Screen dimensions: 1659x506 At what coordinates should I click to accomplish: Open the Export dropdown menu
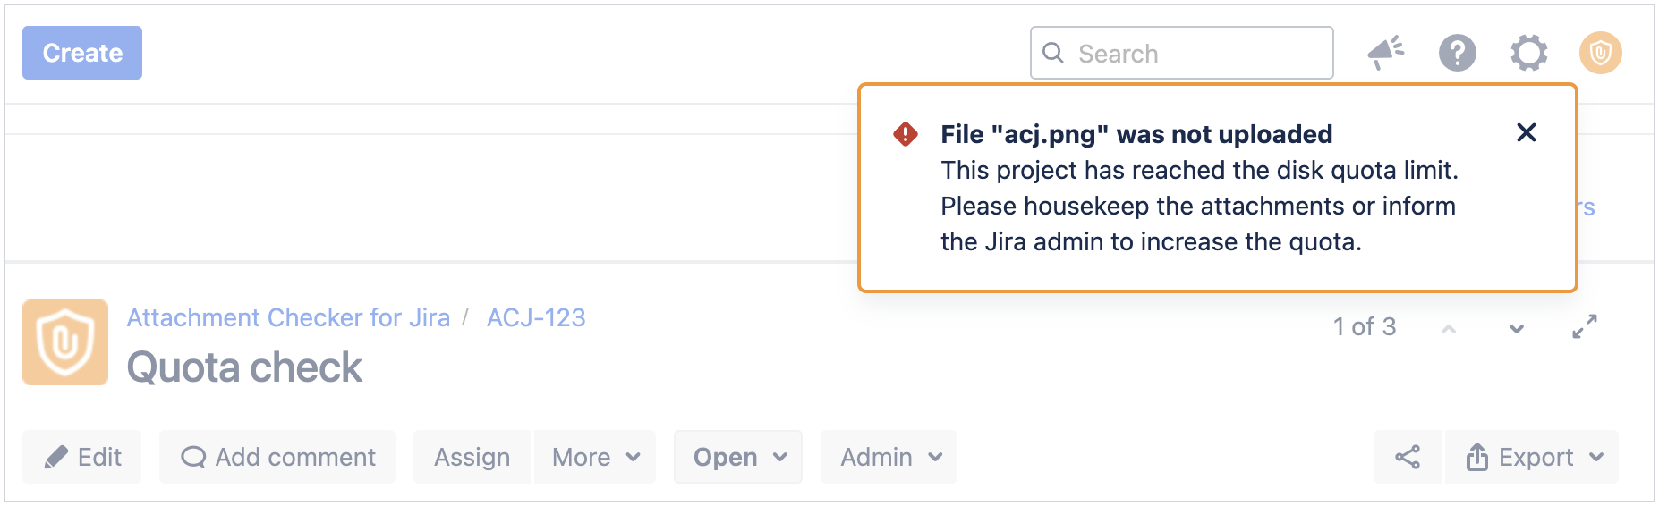pos(1533,457)
